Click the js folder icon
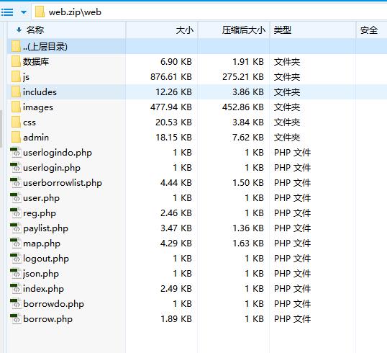387x353 pixels. 16,76
